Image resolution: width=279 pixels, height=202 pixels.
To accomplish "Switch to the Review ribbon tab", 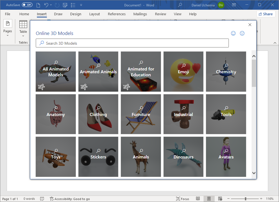I will coord(160,14).
